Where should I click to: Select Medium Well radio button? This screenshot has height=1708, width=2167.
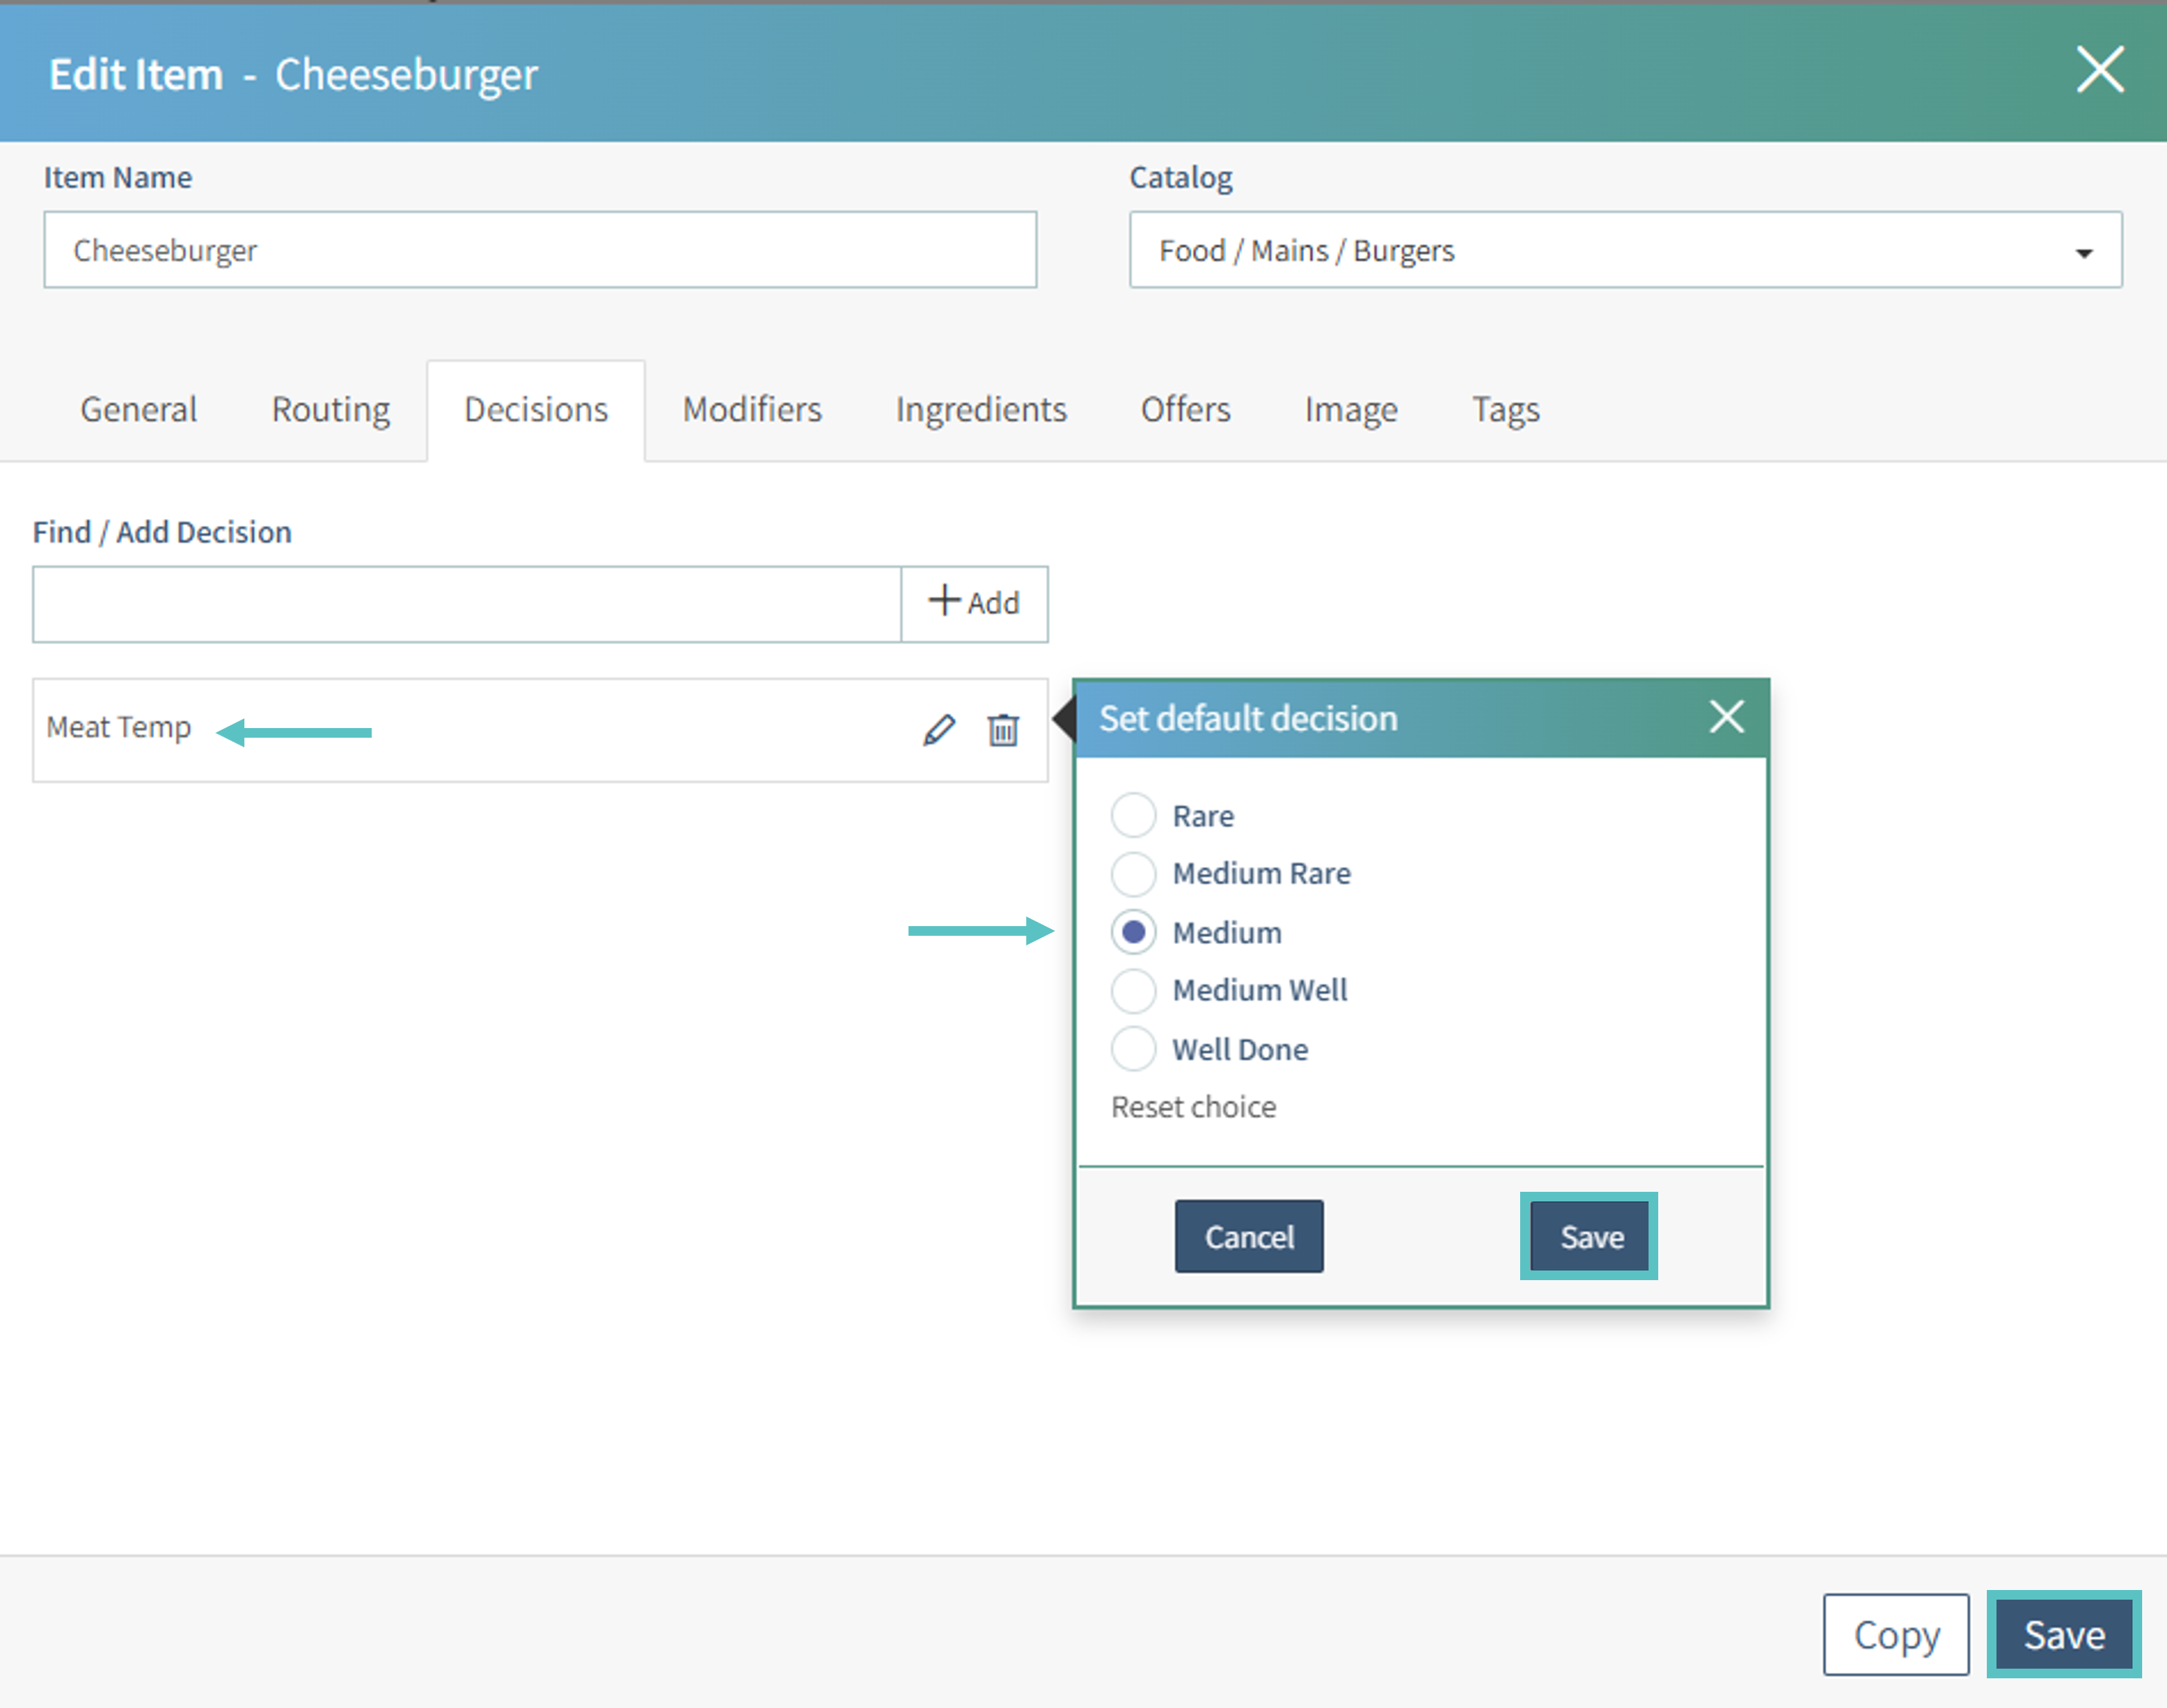(x=1134, y=990)
